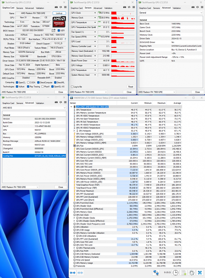Screen dimensions: 205x278
Task: Switch to Graphics Card tab in Sensors window
Action: pyautogui.click(x=77, y=8)
